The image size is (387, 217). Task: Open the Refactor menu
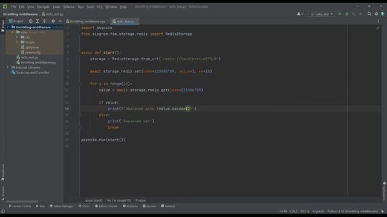[x=69, y=7]
